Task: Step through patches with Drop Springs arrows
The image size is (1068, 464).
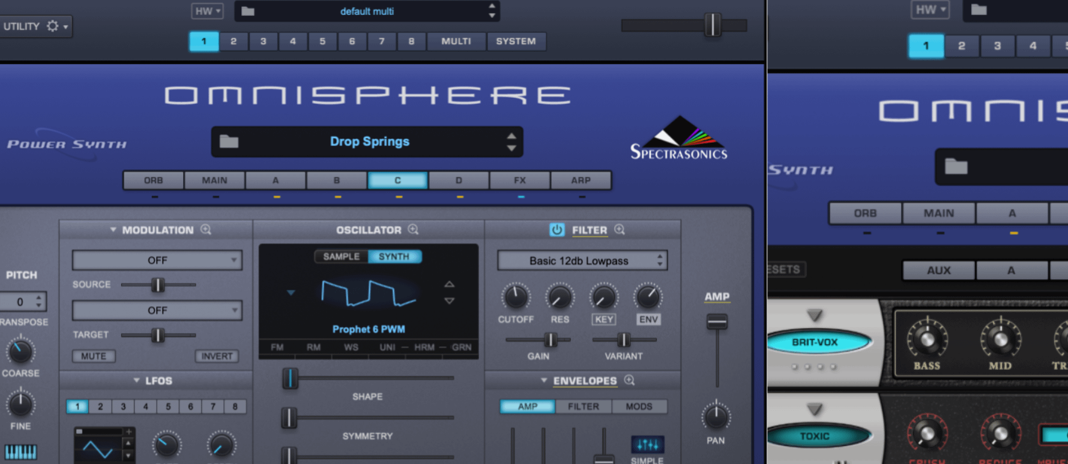Action: click(x=511, y=142)
